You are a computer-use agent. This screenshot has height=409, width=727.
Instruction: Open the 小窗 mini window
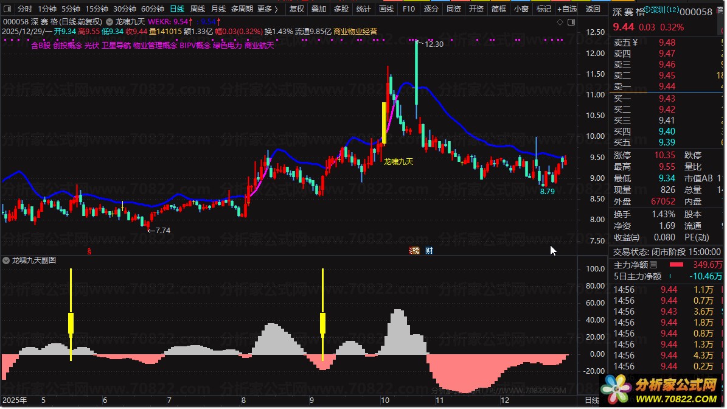[521, 9]
